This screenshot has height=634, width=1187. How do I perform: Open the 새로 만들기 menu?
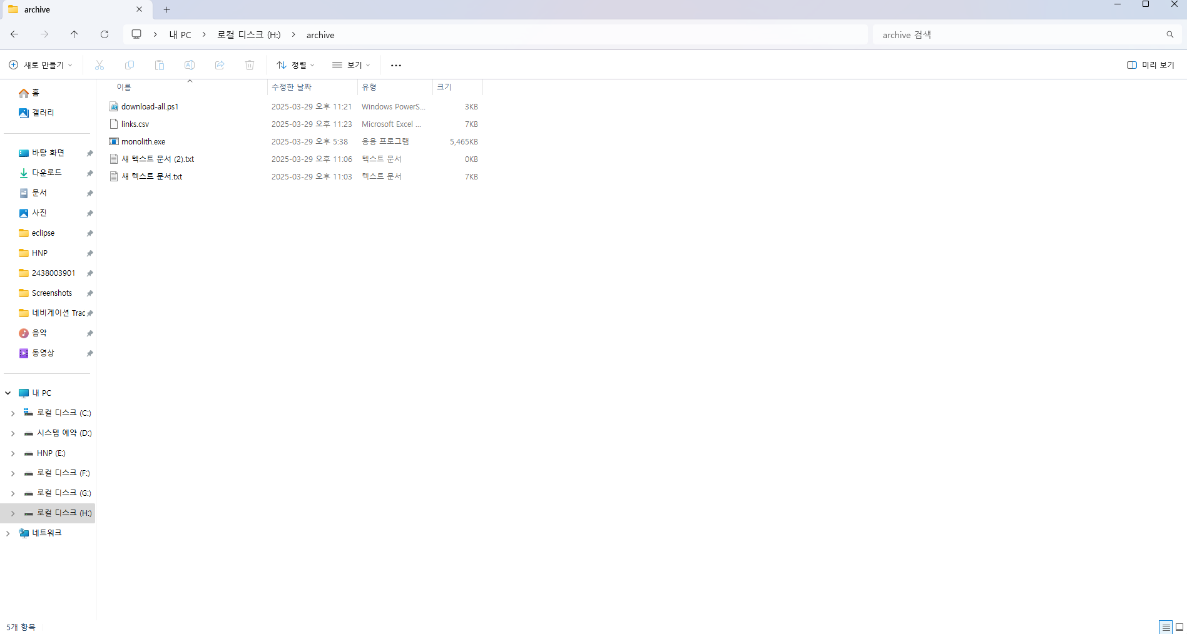point(41,65)
